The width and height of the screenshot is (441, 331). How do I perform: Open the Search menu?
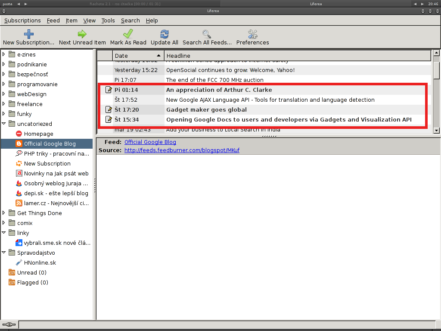coord(130,21)
